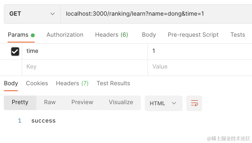Expand the HTML format dropdown

[x=163, y=103]
